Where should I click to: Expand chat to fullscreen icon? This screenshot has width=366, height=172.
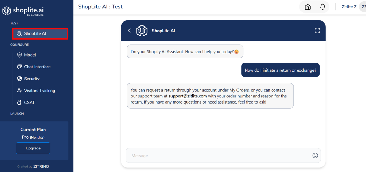pos(317,31)
